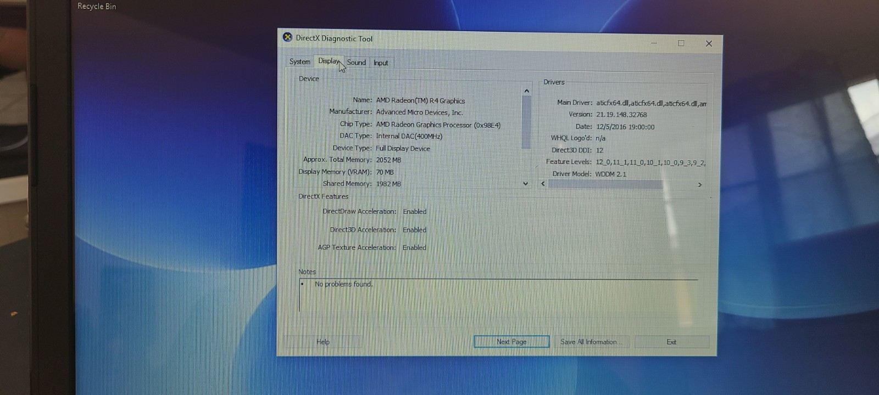Maximize the DirectX Diagnostic Tool window

point(681,43)
